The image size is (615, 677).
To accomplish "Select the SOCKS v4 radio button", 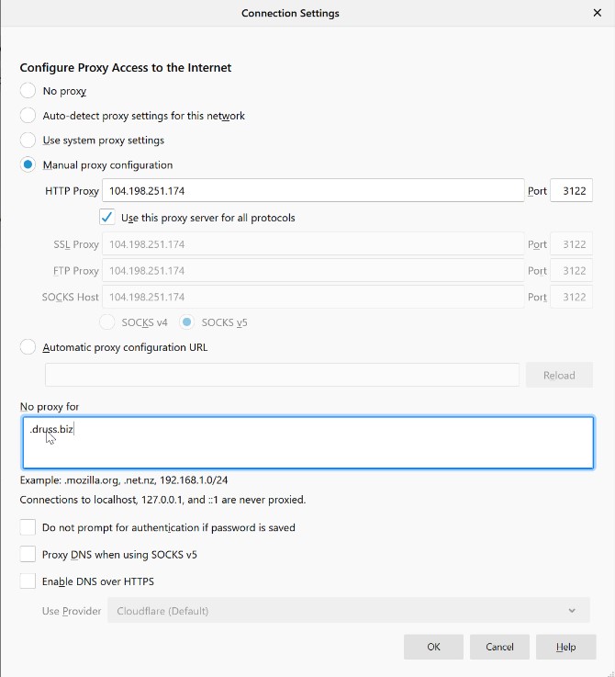I will [x=106, y=322].
